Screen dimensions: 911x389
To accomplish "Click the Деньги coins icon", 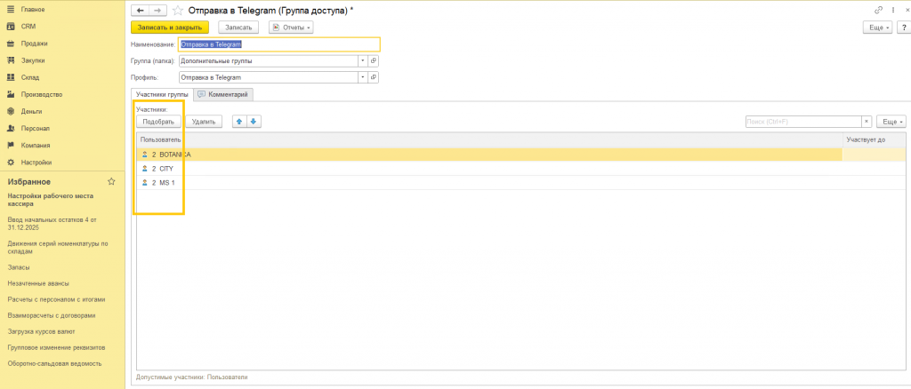I will tap(11, 111).
